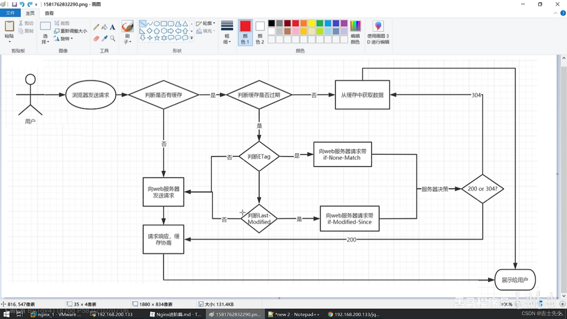Pick the yellow color swatch
Image resolution: width=567 pixels, height=319 pixels.
tap(312, 23)
